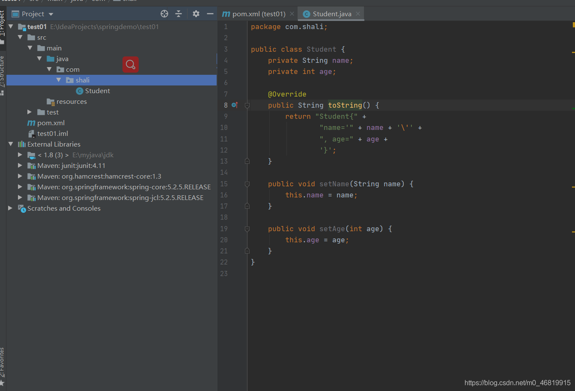Expand Maven hamcrest-core:1.3 library
The width and height of the screenshot is (575, 391).
[20, 176]
